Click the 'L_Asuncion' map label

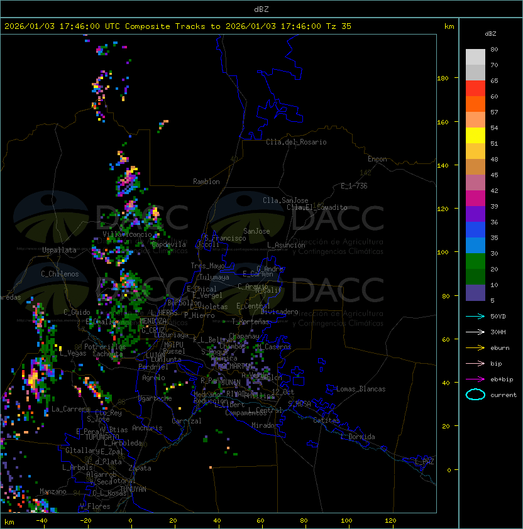[x=286, y=245]
